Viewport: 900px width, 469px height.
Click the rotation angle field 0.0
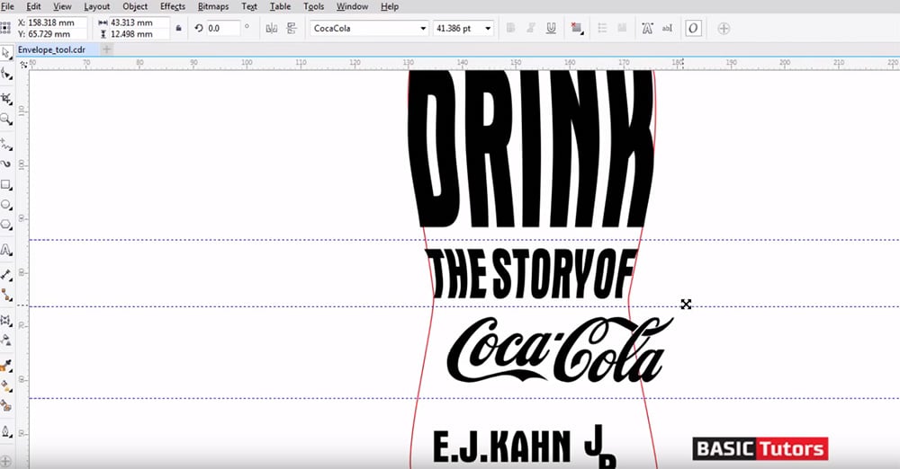(x=222, y=28)
